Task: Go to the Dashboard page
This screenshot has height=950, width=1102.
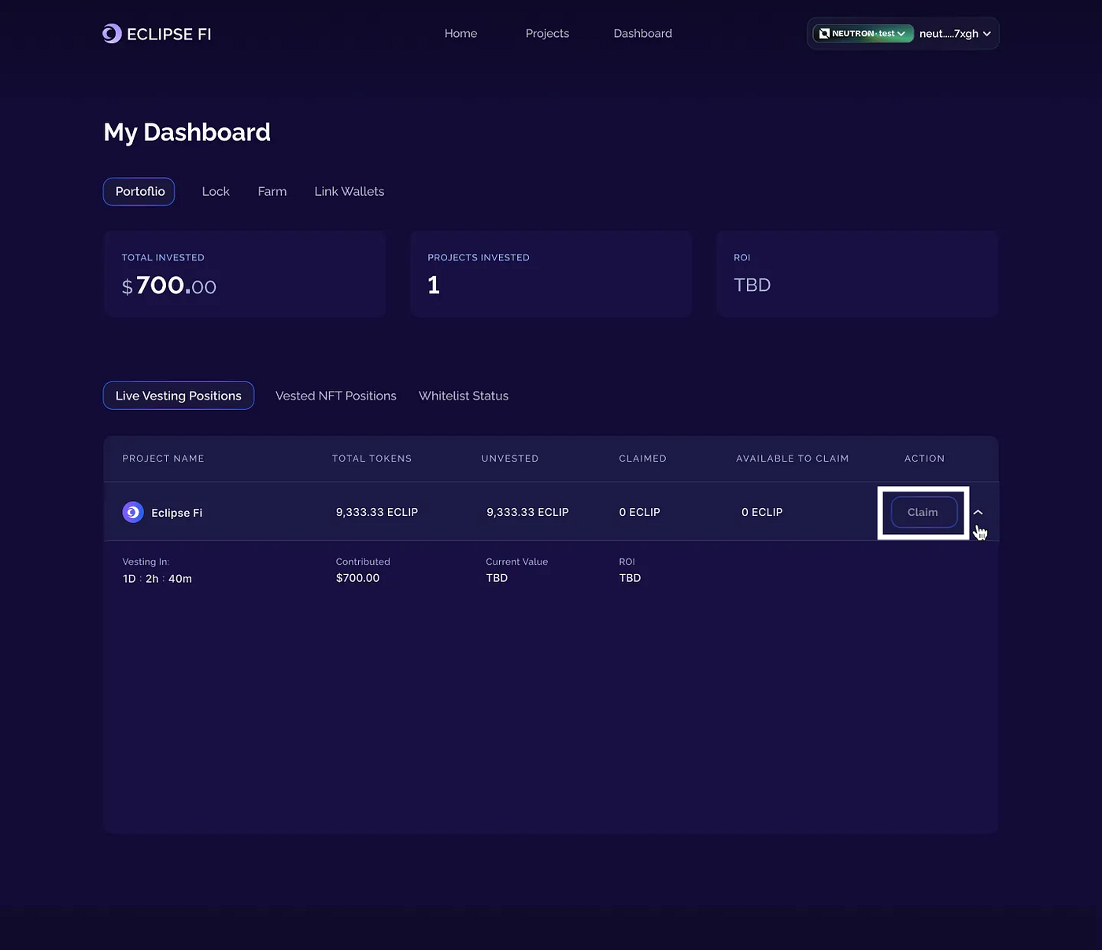Action: coord(642,33)
